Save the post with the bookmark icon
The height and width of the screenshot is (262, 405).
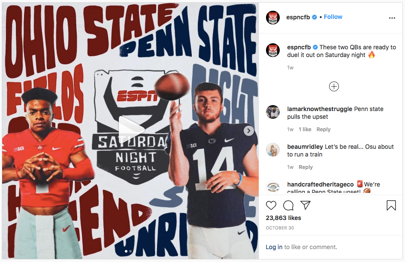pos(391,205)
